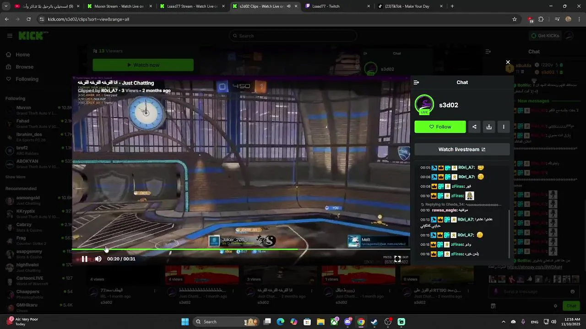Seek on the green clip progress bar
This screenshot has width=586, height=329.
(241, 249)
